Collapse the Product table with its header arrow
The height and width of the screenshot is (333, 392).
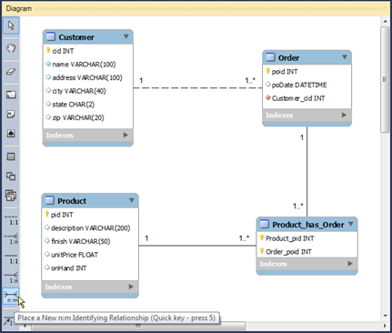point(132,200)
